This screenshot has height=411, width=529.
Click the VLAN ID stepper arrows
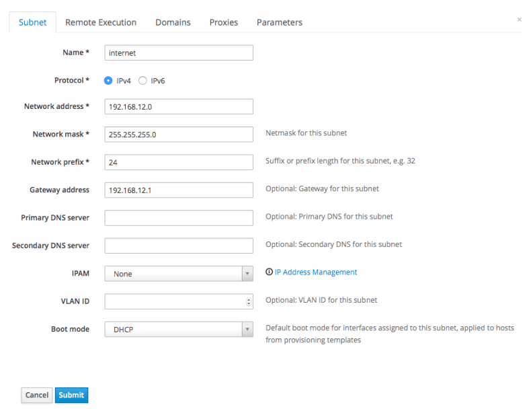(249, 302)
